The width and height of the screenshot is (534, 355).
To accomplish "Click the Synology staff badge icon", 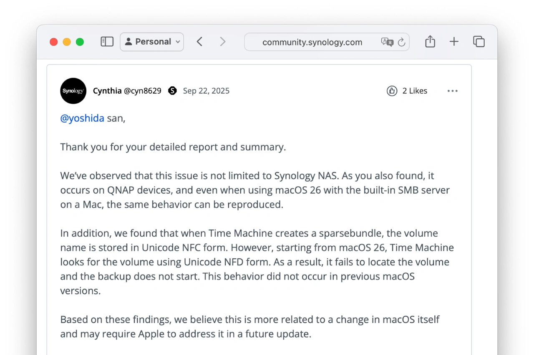I will click(172, 91).
